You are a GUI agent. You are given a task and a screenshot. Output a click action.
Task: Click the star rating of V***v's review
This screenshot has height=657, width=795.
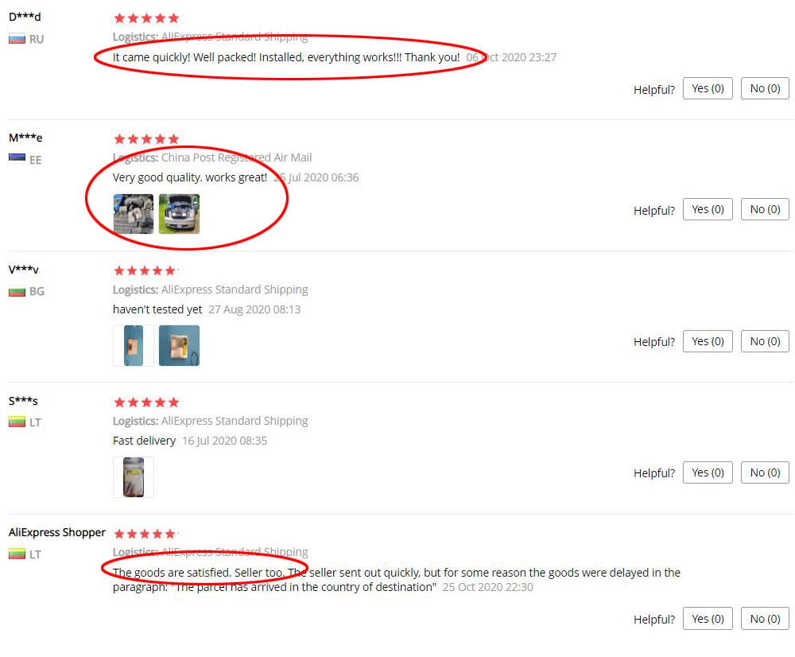(145, 271)
